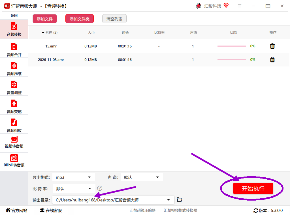The height and width of the screenshot is (215, 290).
Task: Click the red heart diamond VIP icon
Action: (x=226, y=5)
